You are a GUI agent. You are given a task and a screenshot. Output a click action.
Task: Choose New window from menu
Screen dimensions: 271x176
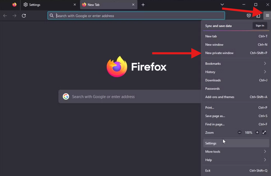point(236,45)
